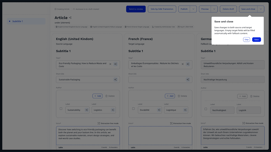
Task: Click the Creating Article document icon
Action: click(56, 9)
